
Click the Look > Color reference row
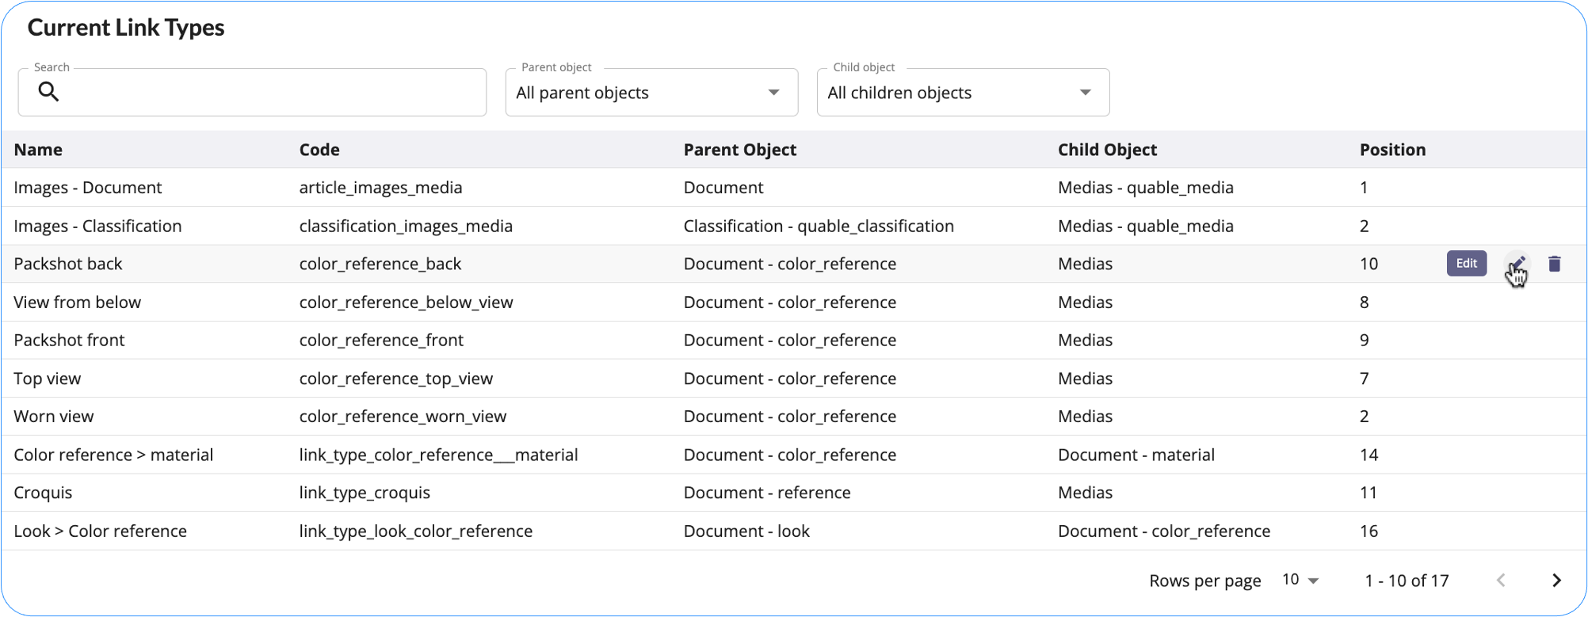tap(100, 531)
